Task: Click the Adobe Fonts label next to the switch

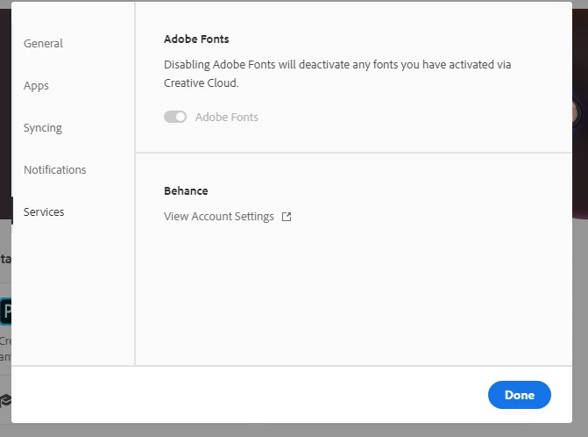Action: 226,117
